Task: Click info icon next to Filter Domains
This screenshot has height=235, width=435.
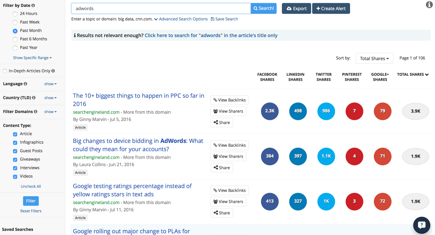Action: click(36, 112)
